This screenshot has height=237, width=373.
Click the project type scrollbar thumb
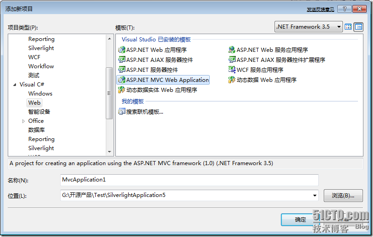[x=109, y=93]
